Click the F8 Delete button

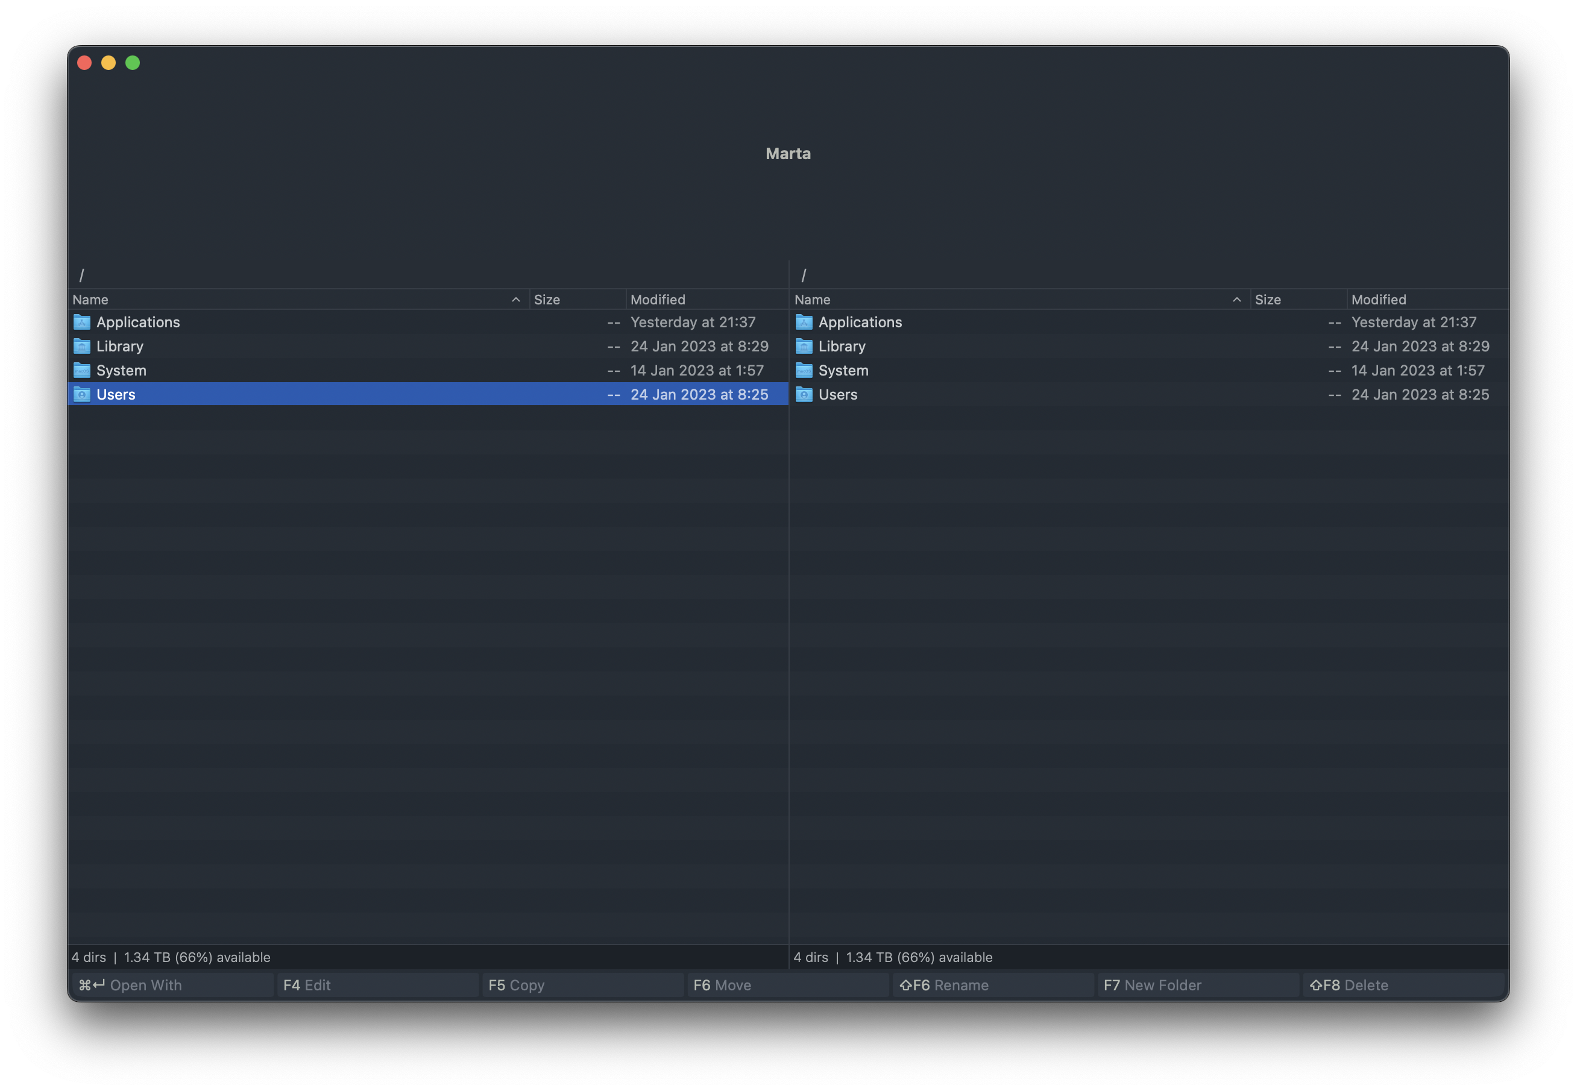pyautogui.click(x=1350, y=985)
